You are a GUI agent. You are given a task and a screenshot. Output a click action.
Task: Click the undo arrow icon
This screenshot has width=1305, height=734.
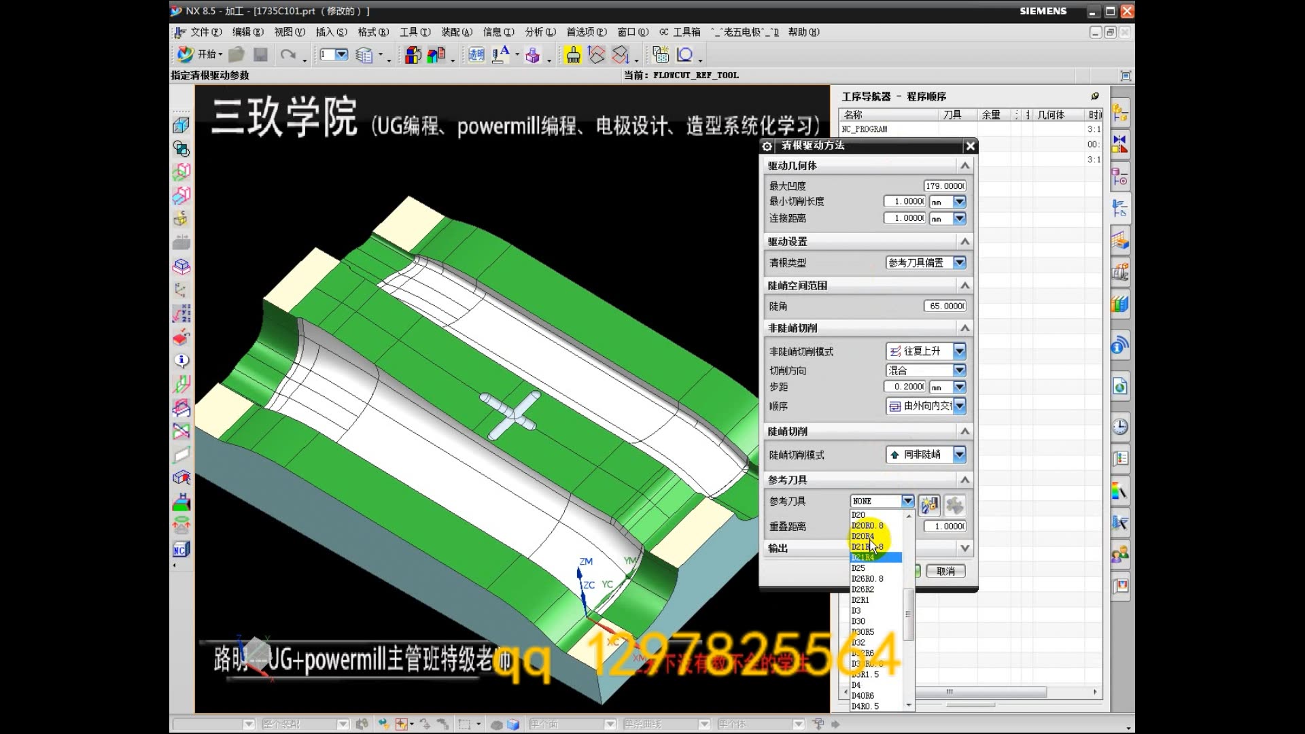pos(288,54)
